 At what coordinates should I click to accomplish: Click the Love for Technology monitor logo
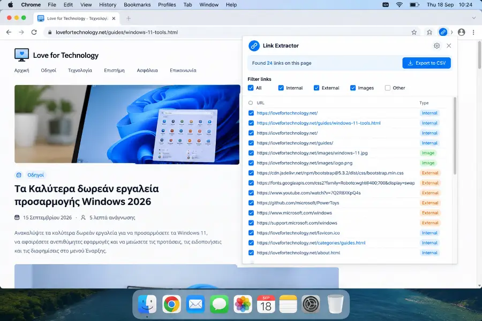point(21,55)
